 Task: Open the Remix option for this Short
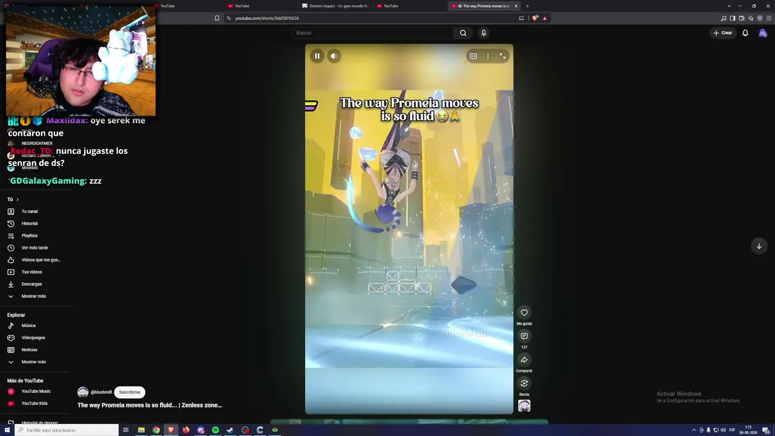pyautogui.click(x=524, y=383)
